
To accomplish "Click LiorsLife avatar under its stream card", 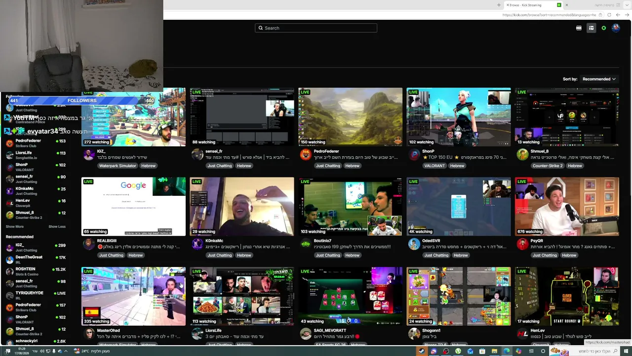I will 197,333.
